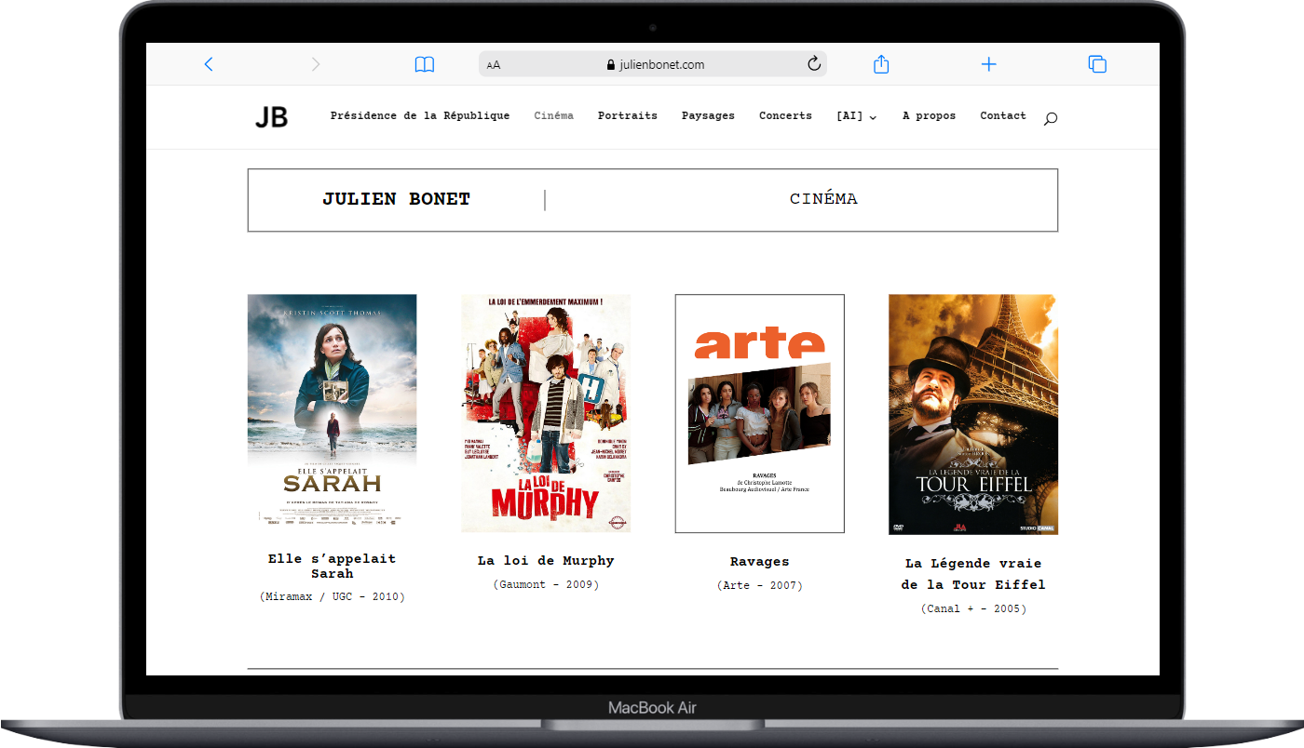Click the JULIEN BONET header title
The width and height of the screenshot is (1304, 748).
point(396,199)
